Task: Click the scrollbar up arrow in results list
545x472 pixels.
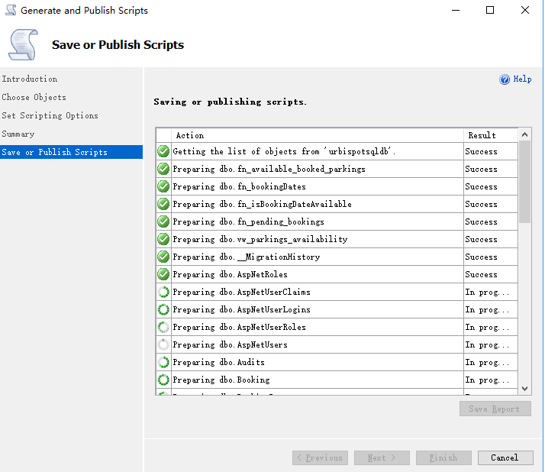Action: coord(524,134)
